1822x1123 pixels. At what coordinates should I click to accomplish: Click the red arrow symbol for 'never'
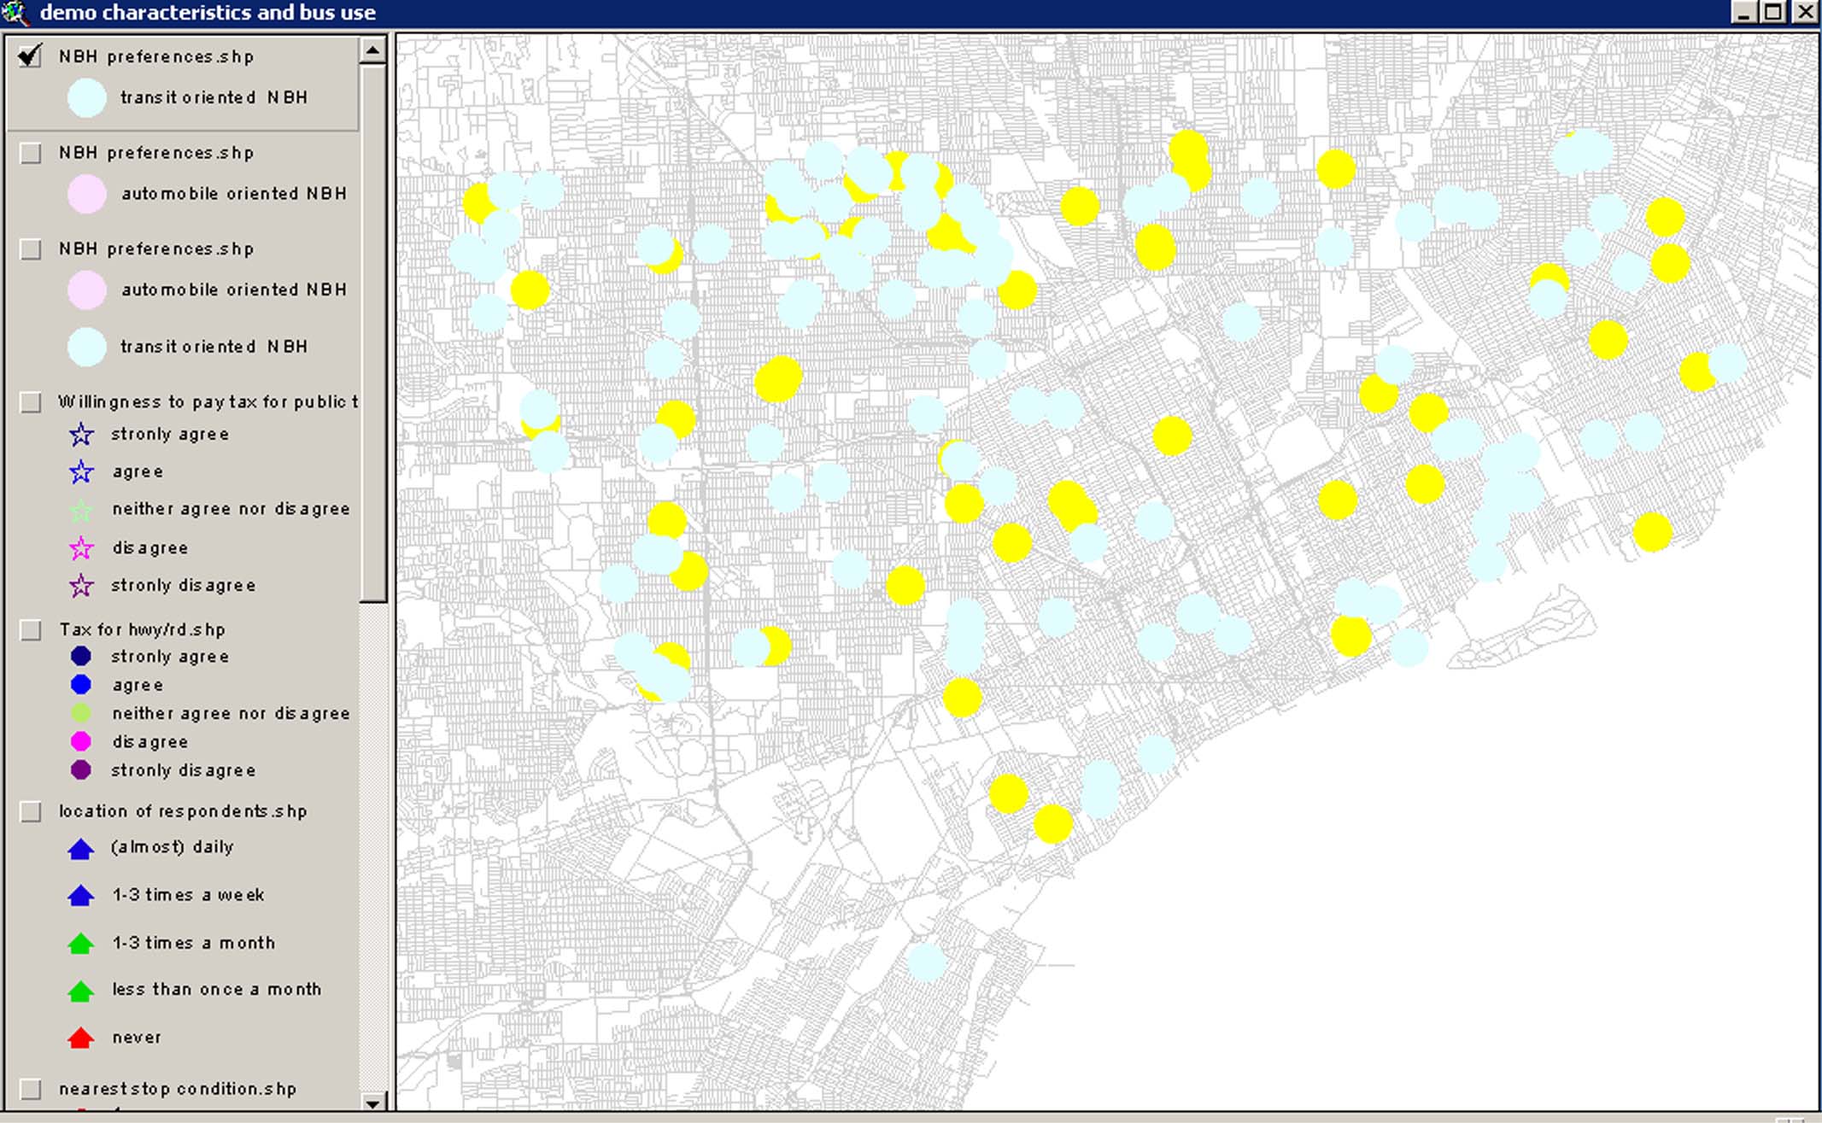80,1038
